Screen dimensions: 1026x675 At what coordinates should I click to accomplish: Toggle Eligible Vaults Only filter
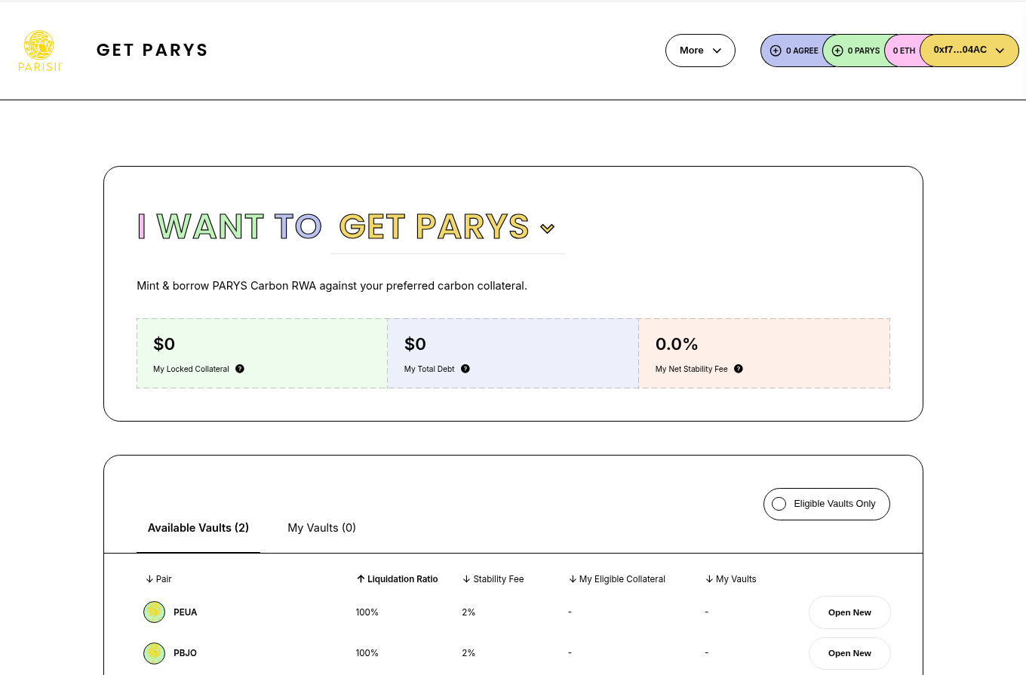[826, 504]
